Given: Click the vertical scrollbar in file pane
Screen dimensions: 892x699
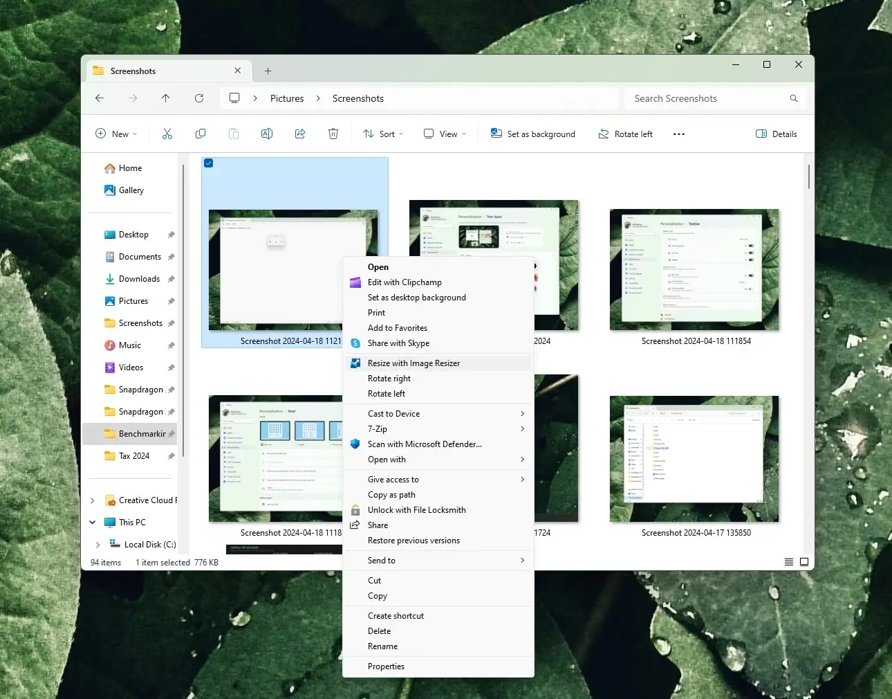Looking at the screenshot, I should point(808,176).
